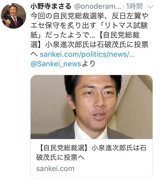Tap the tweet phrase リトマス試験紙
Screen dimensions: 161x179
click(89, 30)
